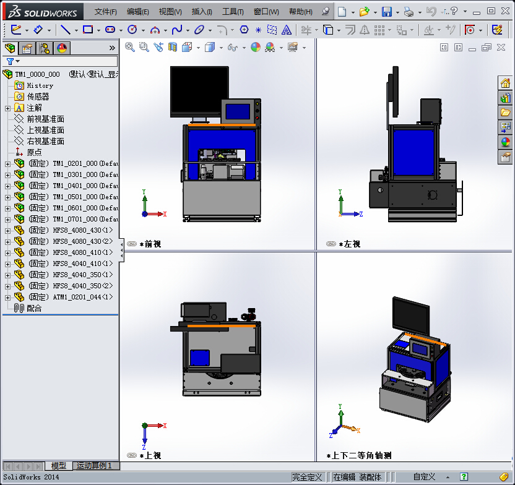Select the Text sketch tool

click(287, 30)
